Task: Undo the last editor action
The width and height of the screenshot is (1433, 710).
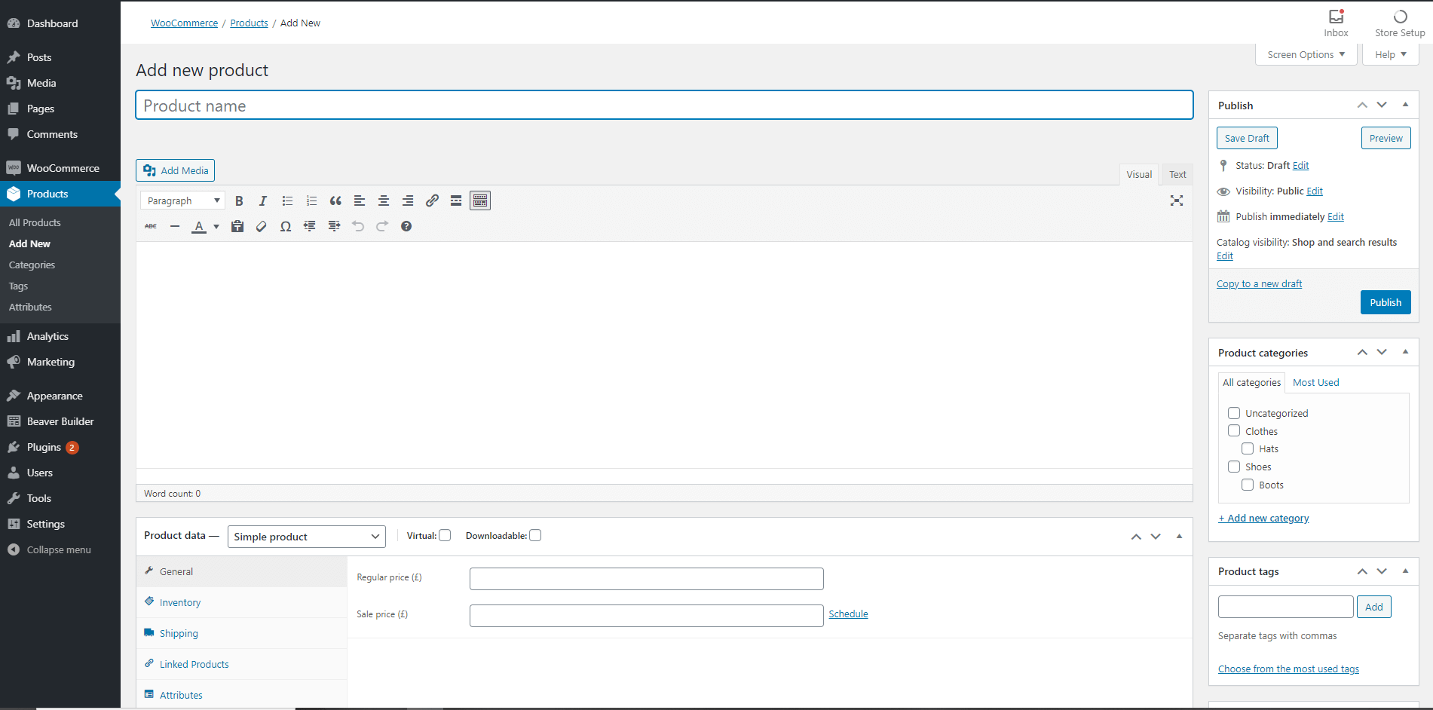Action: pyautogui.click(x=358, y=225)
